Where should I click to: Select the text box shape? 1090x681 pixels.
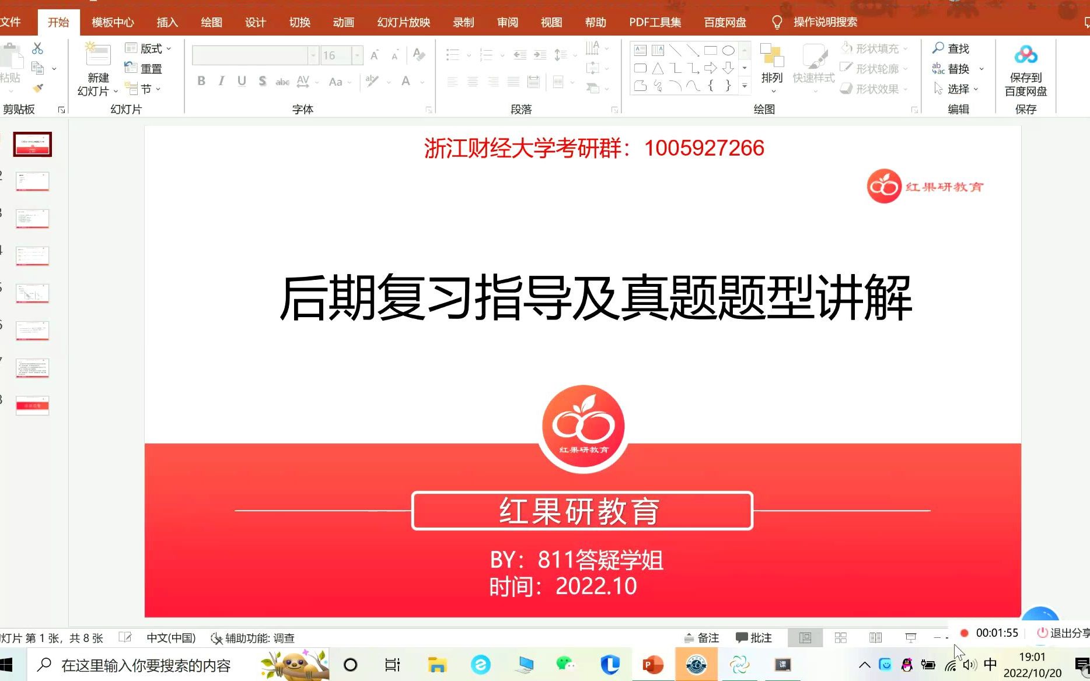click(640, 50)
